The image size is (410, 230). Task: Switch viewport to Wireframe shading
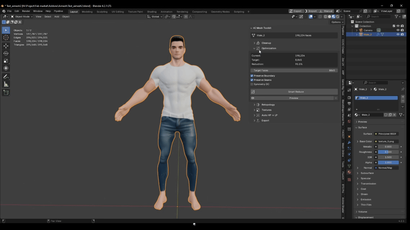[x=326, y=17]
